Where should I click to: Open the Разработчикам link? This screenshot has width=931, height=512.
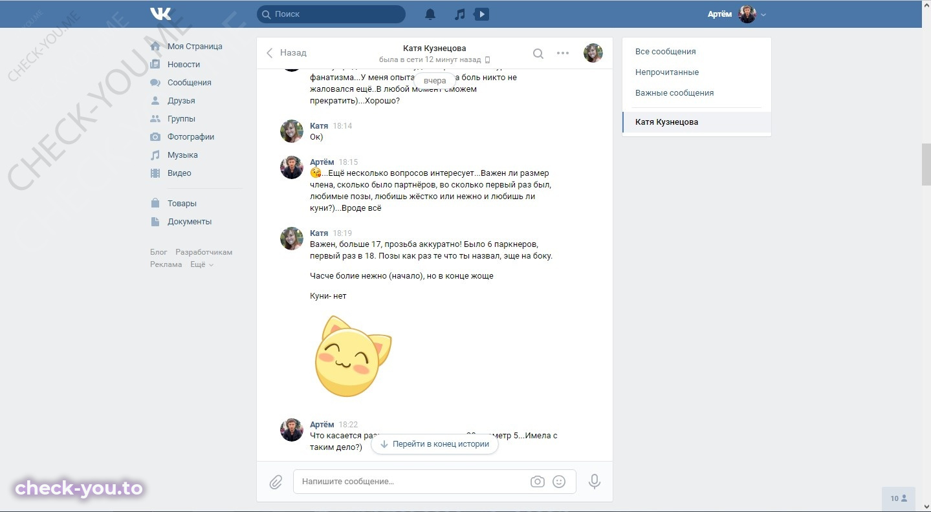tap(204, 252)
